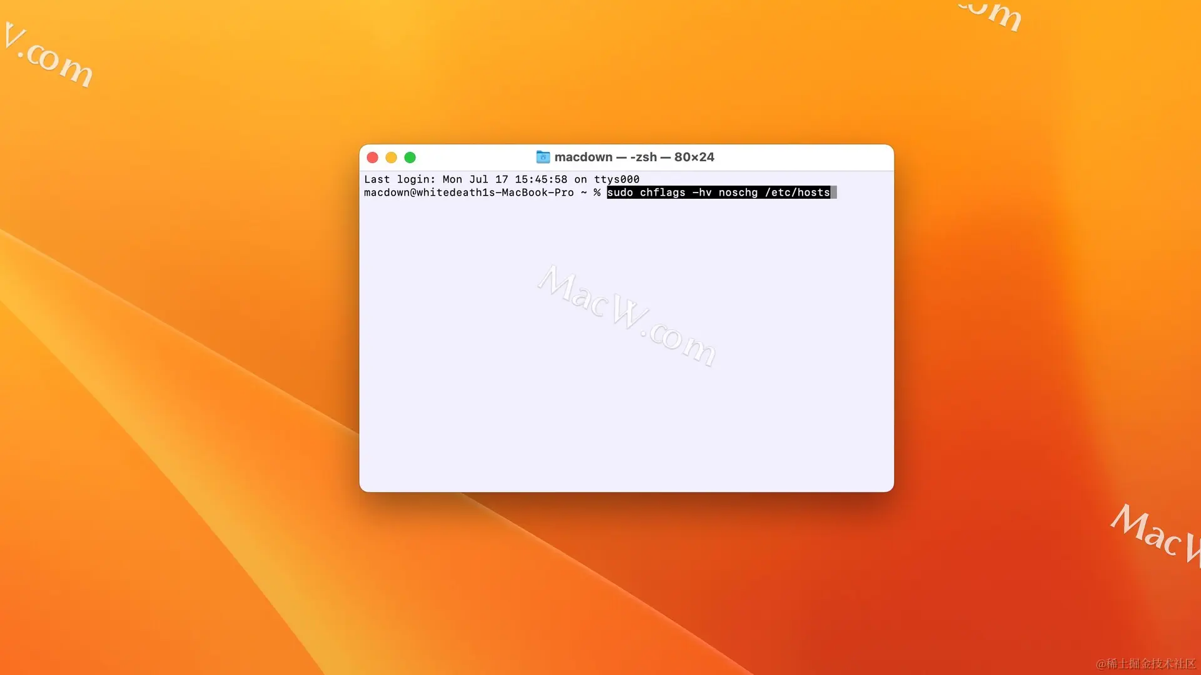Click the "/etc/hosts" path in the command
The height and width of the screenshot is (675, 1201).
coord(797,192)
